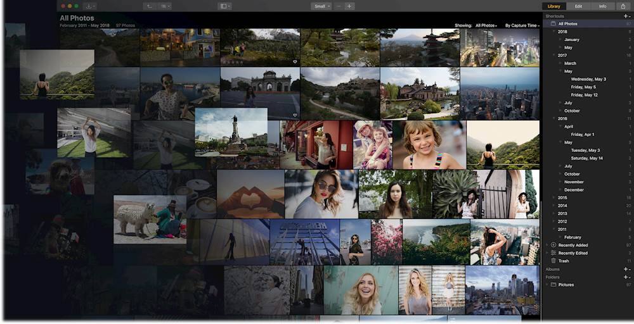Toggle the heart on the mountain house photo
Screen dimensions: 634x324
295,62
